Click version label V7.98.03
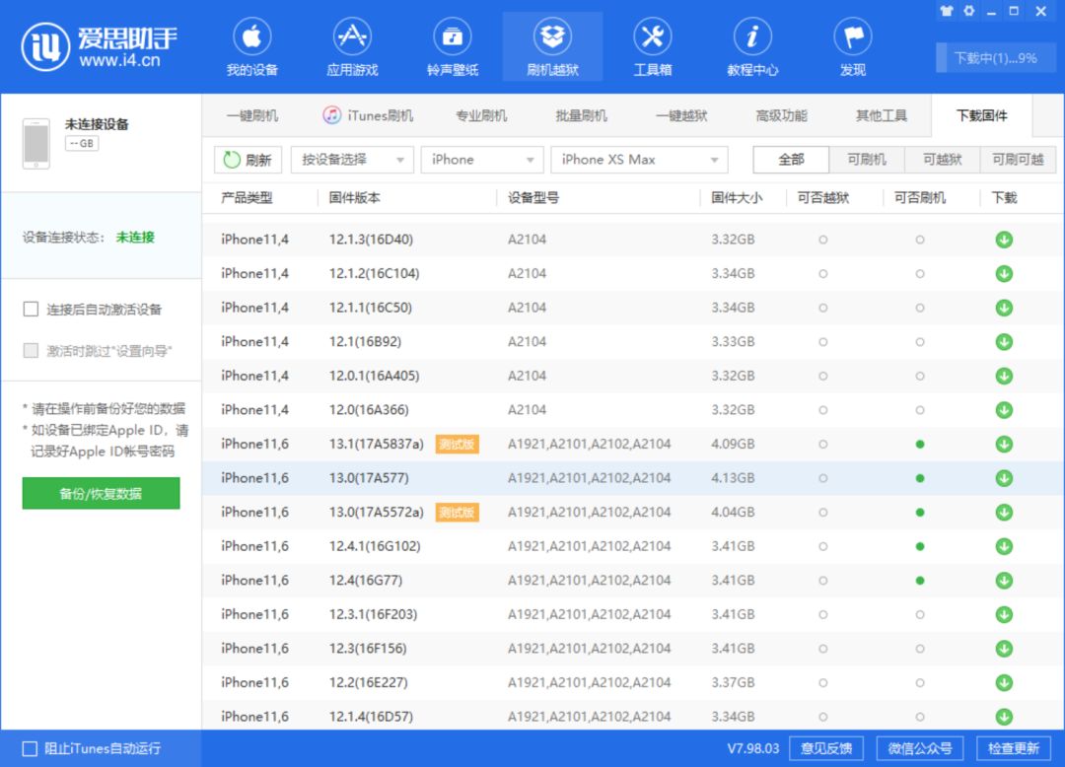Viewport: 1065px width, 767px height. point(752,748)
